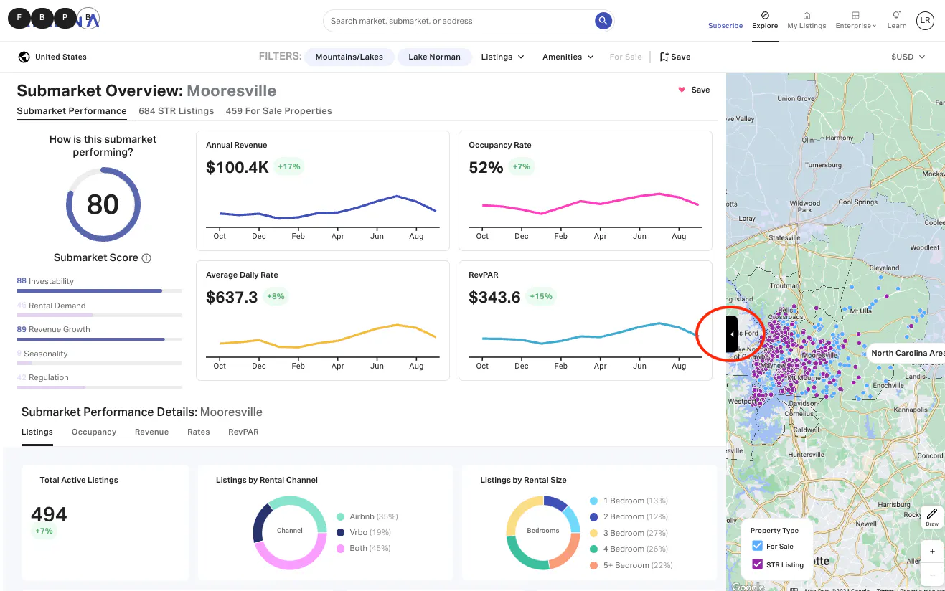Click the bookmark icon beside Save filter

coord(664,57)
